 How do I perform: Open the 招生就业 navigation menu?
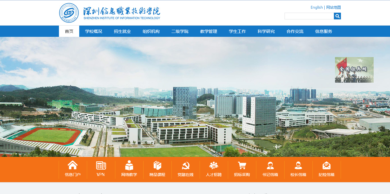pyautogui.click(x=122, y=31)
